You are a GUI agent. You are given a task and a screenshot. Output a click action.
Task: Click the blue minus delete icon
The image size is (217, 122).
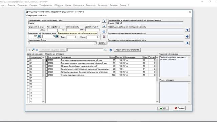coord(37,50)
